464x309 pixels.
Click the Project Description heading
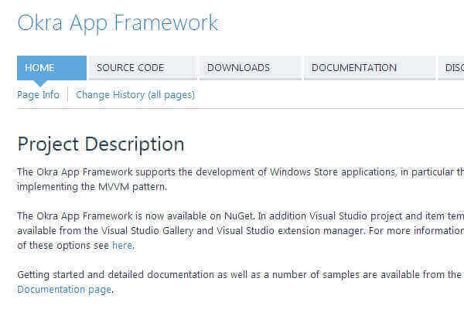(x=101, y=144)
